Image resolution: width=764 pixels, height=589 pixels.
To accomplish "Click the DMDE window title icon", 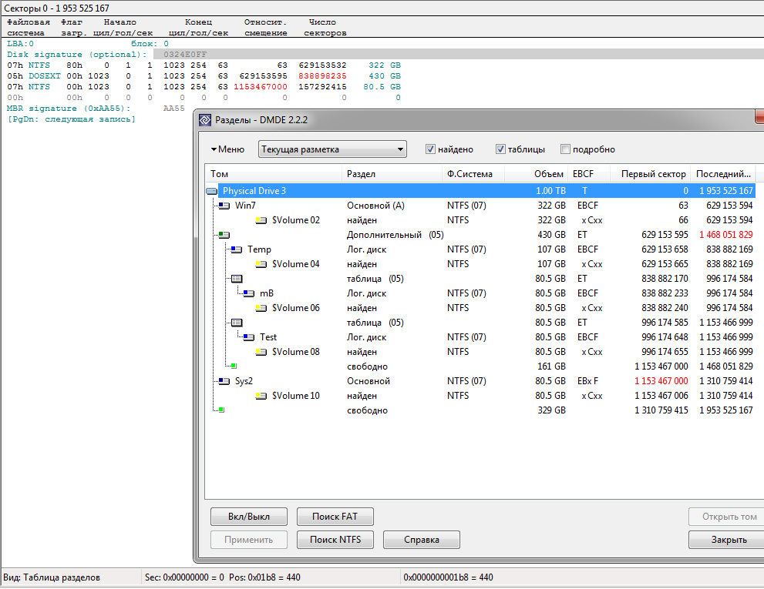I will click(205, 120).
